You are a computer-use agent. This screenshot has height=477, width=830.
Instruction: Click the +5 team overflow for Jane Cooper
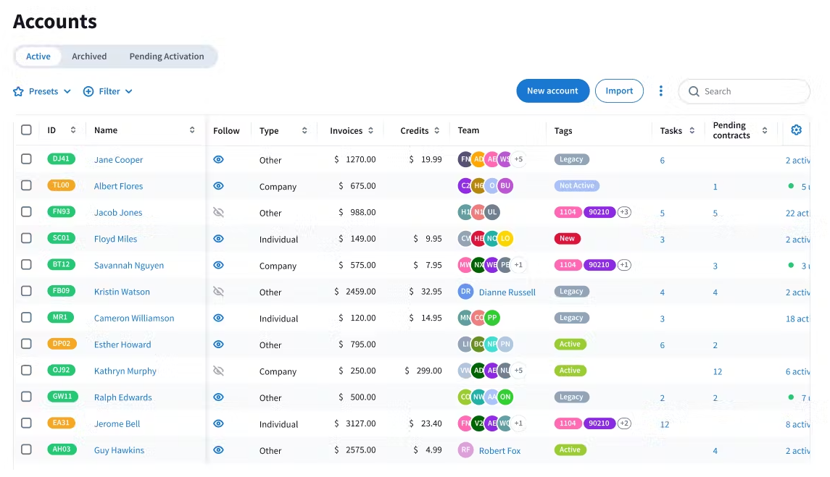click(518, 159)
